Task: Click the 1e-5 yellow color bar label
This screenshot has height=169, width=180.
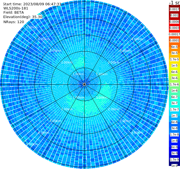Action: pyautogui.click(x=174, y=65)
